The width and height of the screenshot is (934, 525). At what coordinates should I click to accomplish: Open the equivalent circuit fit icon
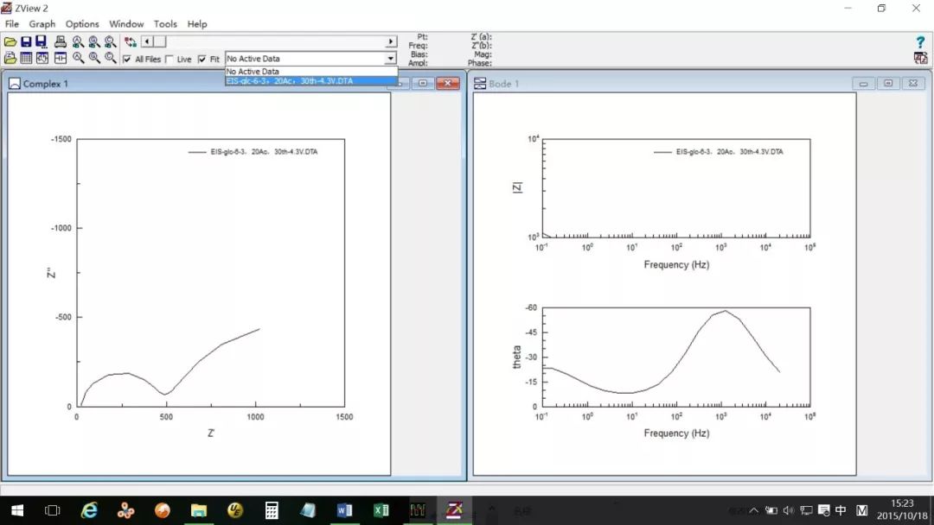tap(42, 58)
